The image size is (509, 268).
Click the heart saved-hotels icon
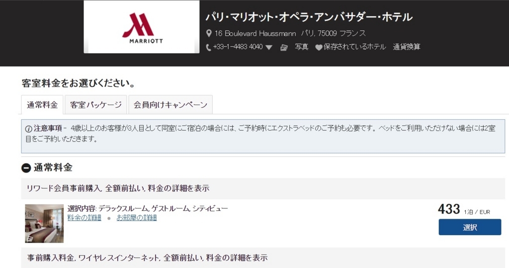319,47
